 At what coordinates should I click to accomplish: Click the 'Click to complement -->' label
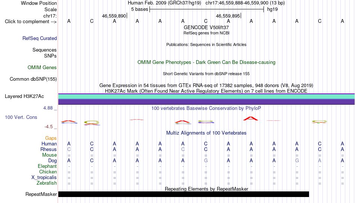click(31, 22)
